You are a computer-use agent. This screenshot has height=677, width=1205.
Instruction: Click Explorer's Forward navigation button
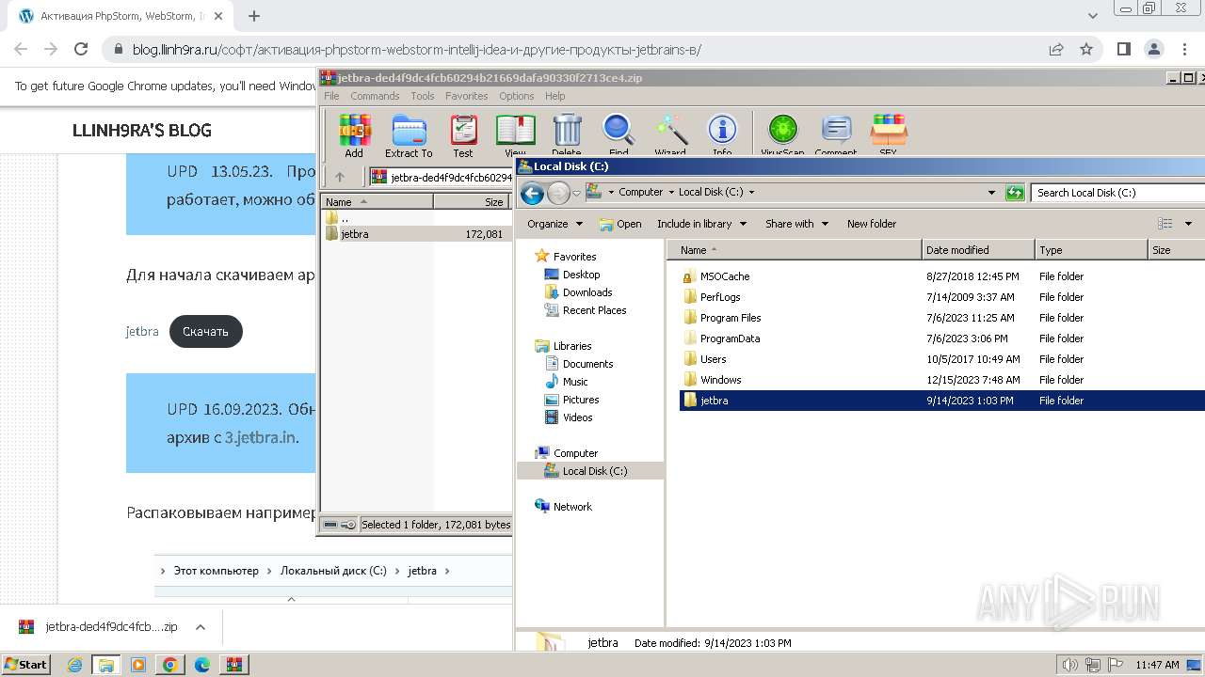pyautogui.click(x=558, y=193)
